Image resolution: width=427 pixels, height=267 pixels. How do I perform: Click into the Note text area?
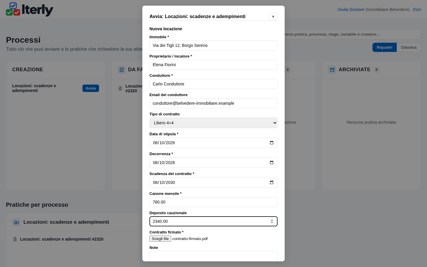pos(213,256)
